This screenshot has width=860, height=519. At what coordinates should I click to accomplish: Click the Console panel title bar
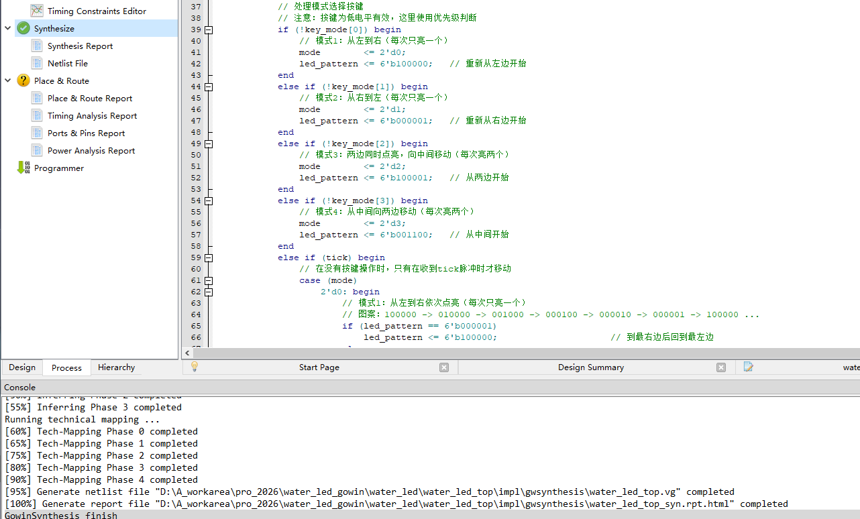[x=430, y=387]
